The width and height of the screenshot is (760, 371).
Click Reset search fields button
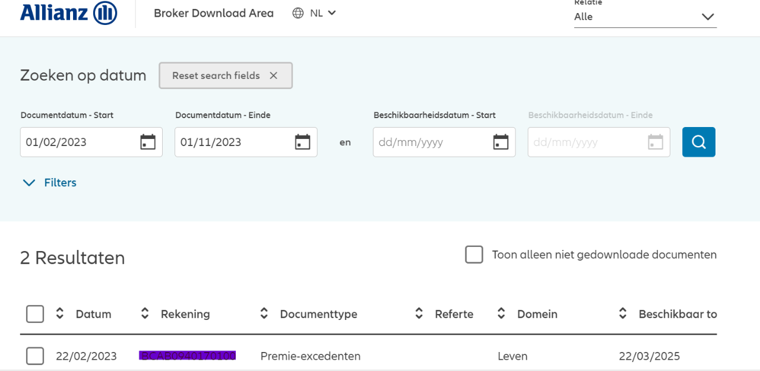(225, 75)
